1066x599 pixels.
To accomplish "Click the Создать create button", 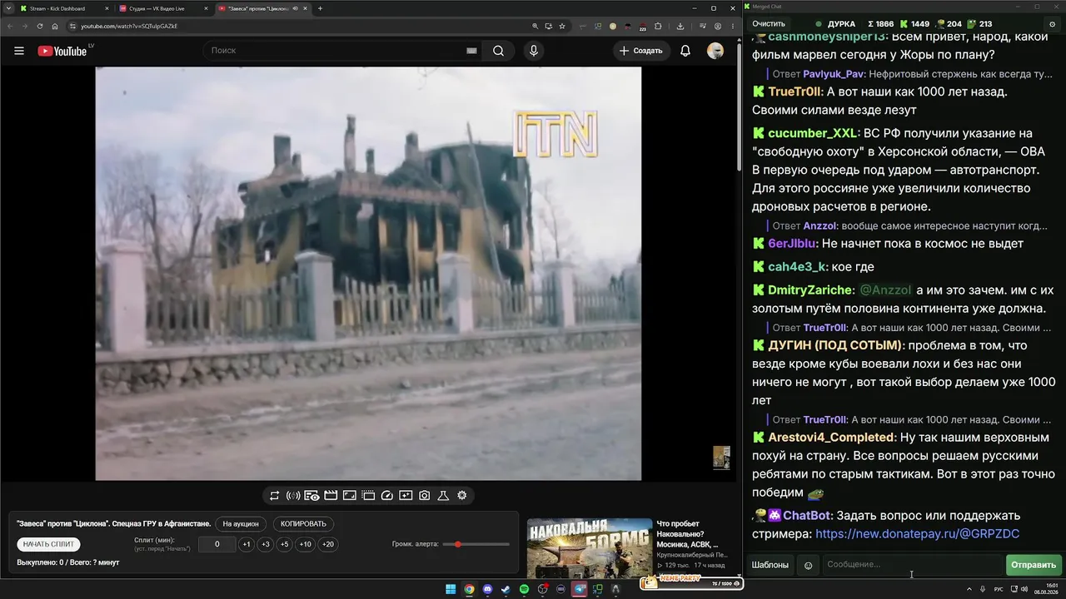I will point(642,51).
